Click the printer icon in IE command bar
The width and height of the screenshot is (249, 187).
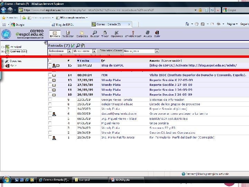[219, 24]
